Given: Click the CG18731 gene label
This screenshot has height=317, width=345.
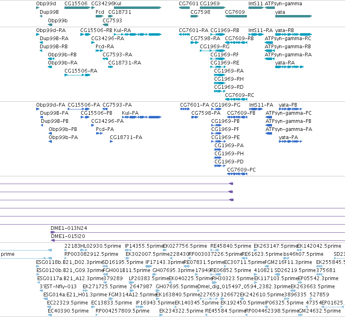Looking at the screenshot, I should (x=120, y=12).
